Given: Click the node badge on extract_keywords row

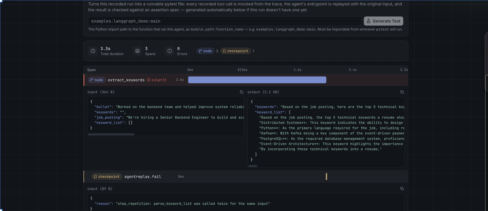Looking at the screenshot, I should [x=97, y=80].
